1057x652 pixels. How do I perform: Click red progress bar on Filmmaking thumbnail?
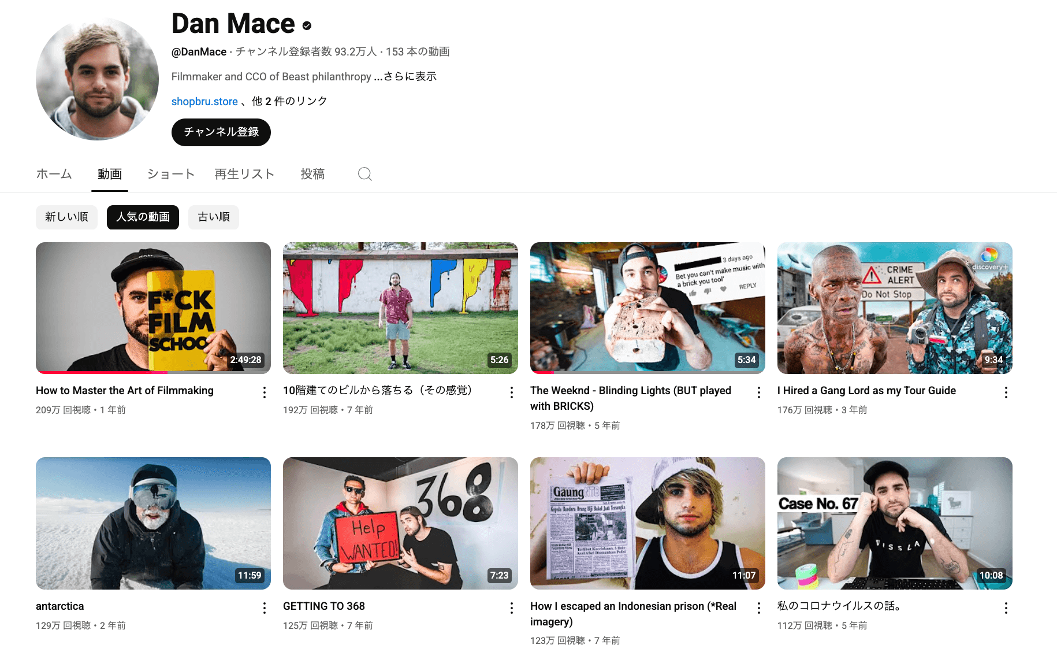coord(102,372)
